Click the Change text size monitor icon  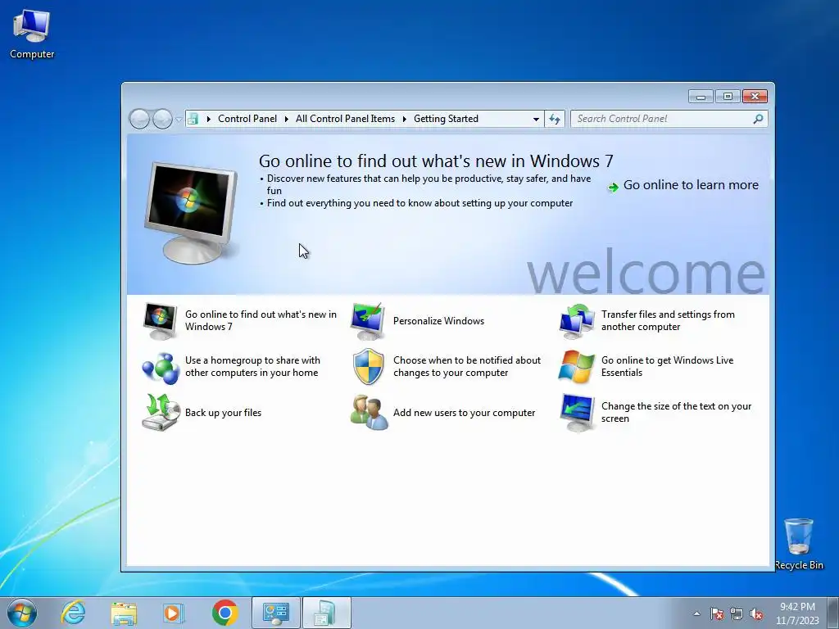tap(577, 413)
